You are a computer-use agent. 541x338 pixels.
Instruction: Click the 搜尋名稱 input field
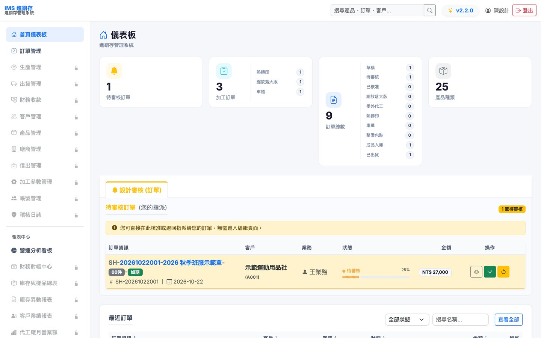[x=461, y=320]
